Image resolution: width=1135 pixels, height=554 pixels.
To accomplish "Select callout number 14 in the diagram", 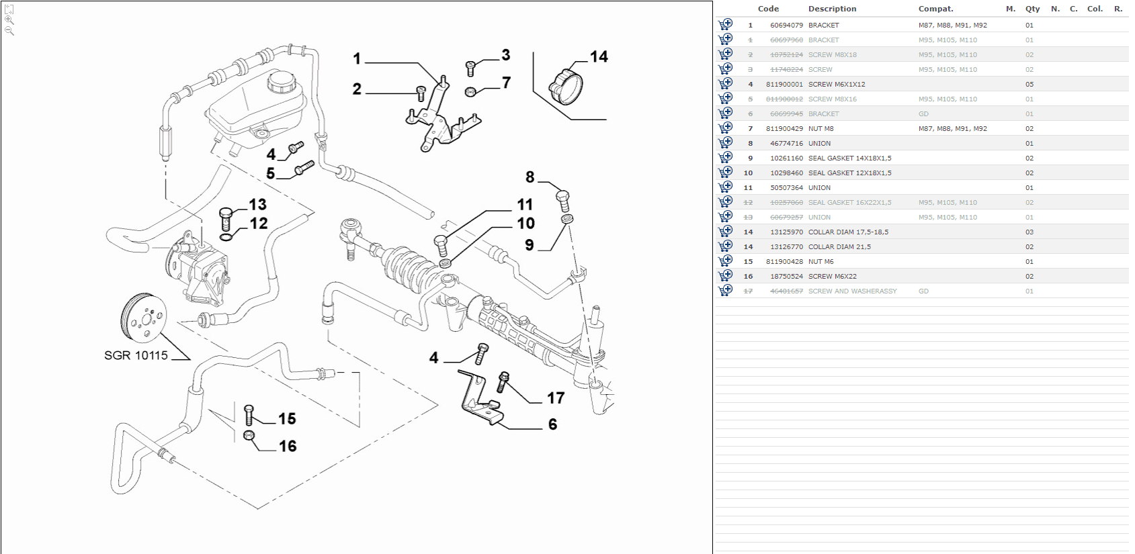I will tap(599, 56).
